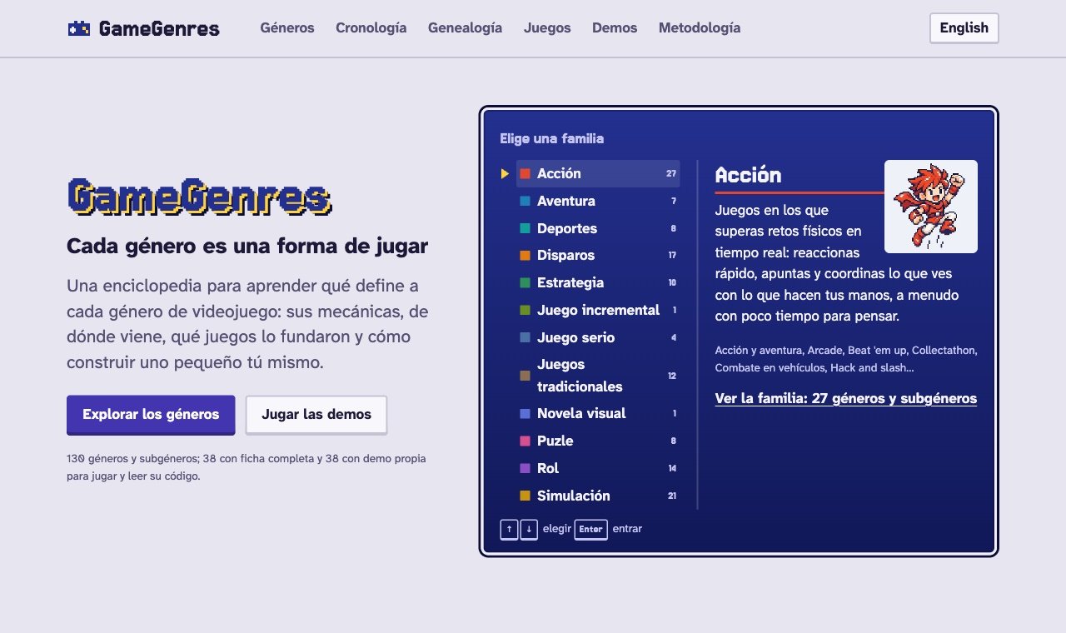Screen dimensions: 1066x633
Task: Select the Aventura family row
Action: click(598, 201)
